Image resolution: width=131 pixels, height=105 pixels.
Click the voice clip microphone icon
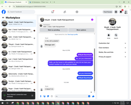[41, 96]
